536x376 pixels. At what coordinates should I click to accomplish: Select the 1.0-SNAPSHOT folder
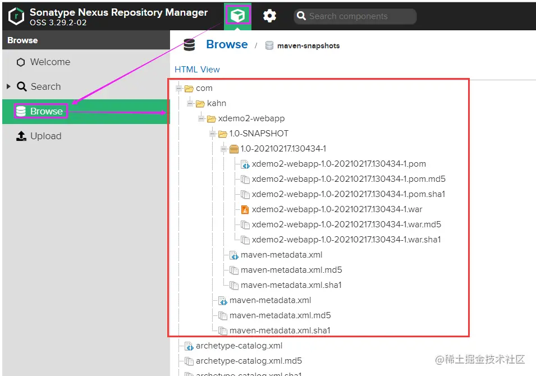pyautogui.click(x=259, y=134)
